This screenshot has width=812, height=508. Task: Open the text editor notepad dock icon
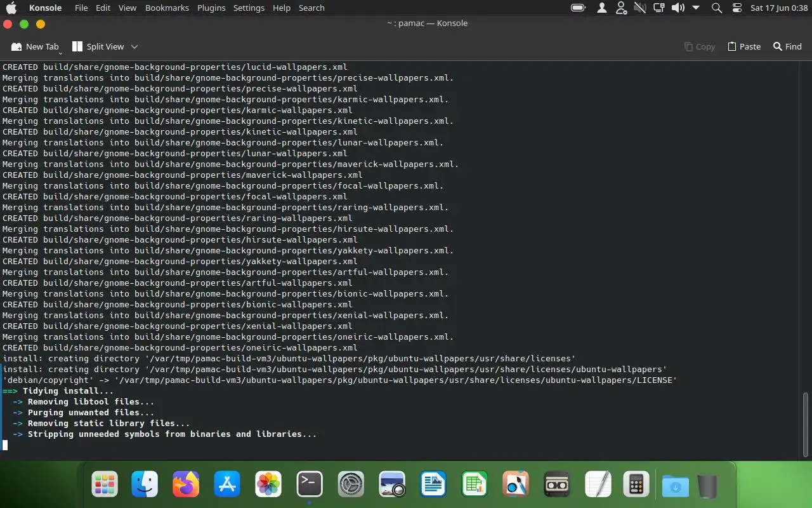[x=598, y=485]
